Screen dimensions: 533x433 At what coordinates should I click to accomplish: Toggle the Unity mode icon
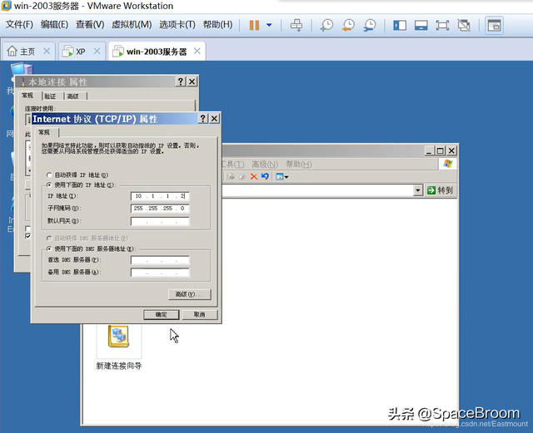pyautogui.click(x=464, y=25)
